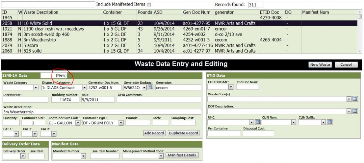Expand Waste Category dropdown
The height and width of the screenshot is (163, 364).
pyautogui.click(x=36, y=87)
